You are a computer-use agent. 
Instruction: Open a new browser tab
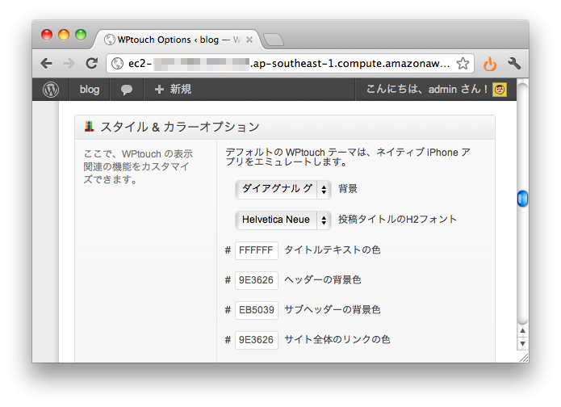tap(274, 40)
